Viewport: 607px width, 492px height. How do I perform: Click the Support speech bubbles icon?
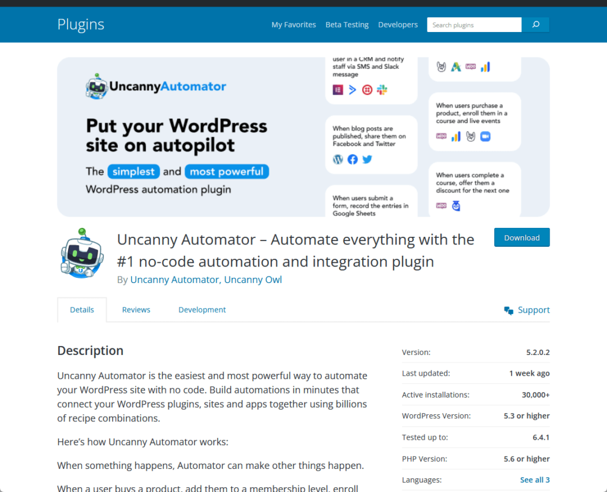click(509, 310)
